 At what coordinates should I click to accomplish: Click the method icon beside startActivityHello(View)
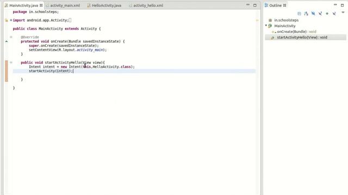(x=272, y=37)
